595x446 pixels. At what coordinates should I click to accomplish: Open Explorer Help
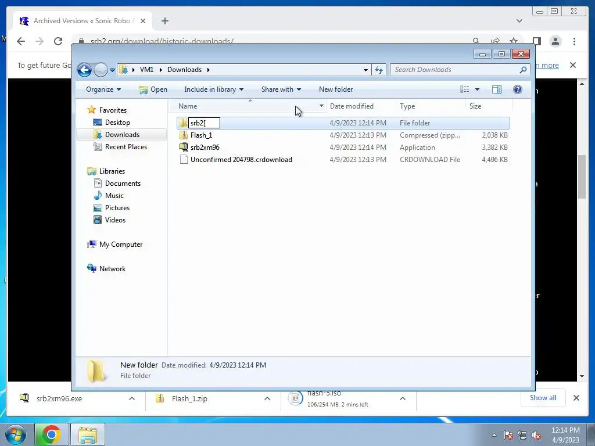coord(518,89)
